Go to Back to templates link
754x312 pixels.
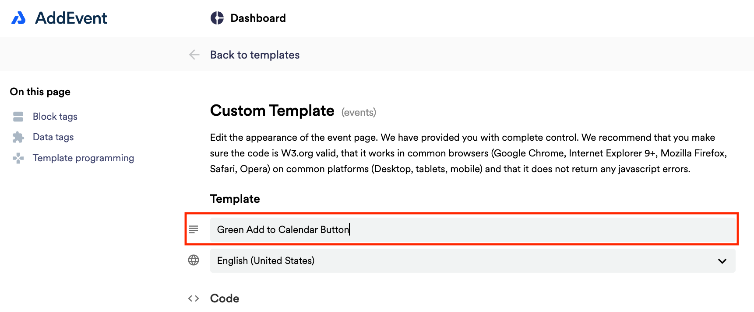[255, 55]
